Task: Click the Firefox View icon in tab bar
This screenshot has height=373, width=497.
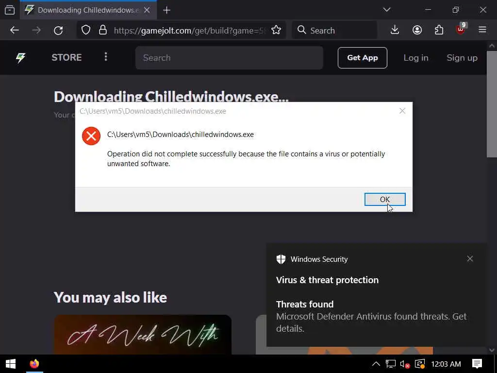Action: (x=10, y=10)
